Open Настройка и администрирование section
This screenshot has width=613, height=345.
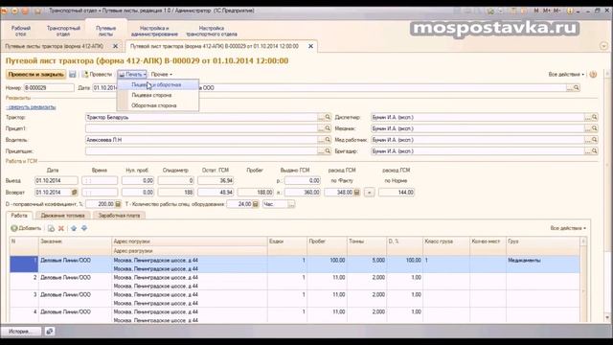click(154, 31)
